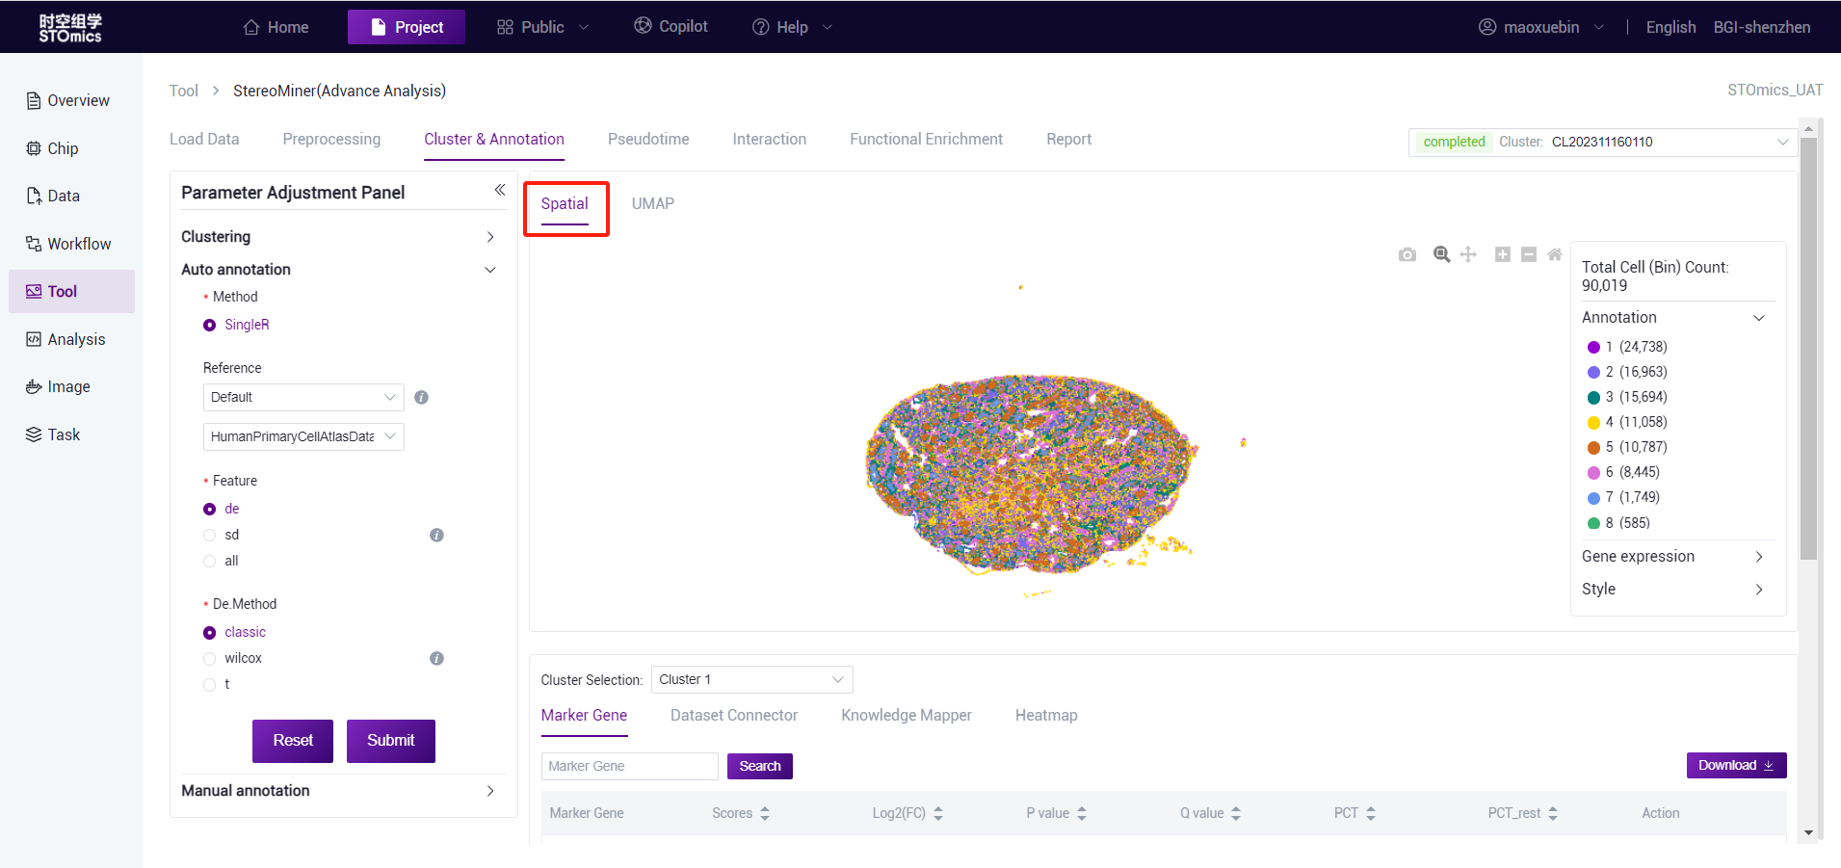1841x868 pixels.
Task: Take a snapshot with the camera icon
Action: pyautogui.click(x=1407, y=254)
